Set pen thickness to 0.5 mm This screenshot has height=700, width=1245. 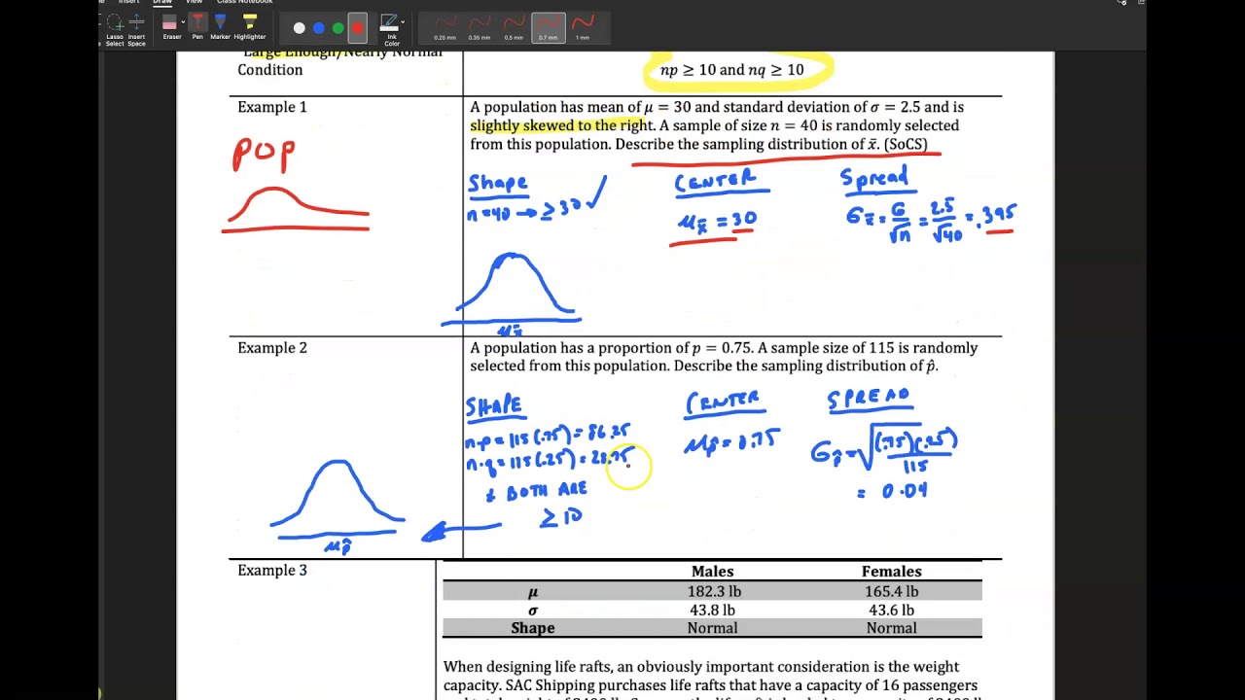(514, 27)
